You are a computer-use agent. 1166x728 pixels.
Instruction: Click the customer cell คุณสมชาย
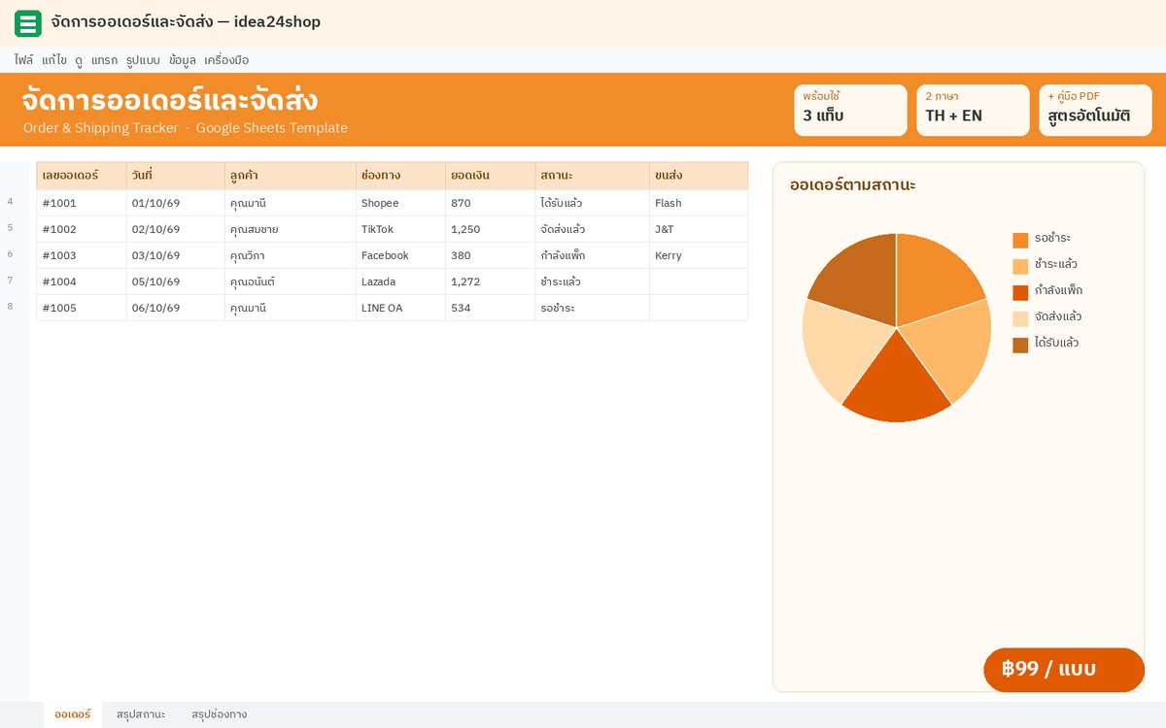pos(290,229)
